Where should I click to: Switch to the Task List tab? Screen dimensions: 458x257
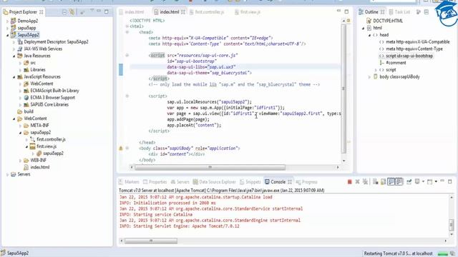(x=399, y=12)
